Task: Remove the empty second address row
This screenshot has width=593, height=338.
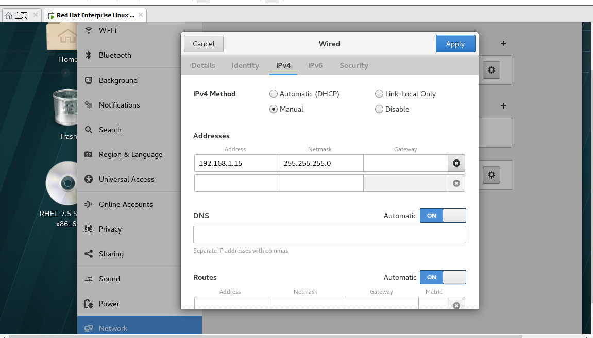Action: tap(456, 183)
